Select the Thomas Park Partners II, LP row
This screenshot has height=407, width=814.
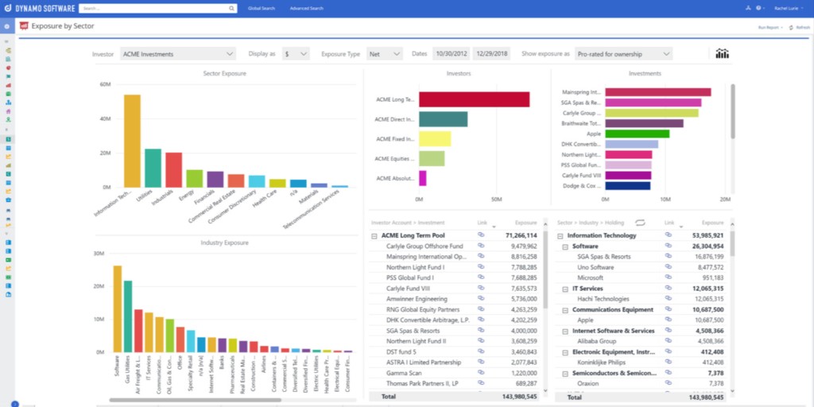[x=455, y=383]
